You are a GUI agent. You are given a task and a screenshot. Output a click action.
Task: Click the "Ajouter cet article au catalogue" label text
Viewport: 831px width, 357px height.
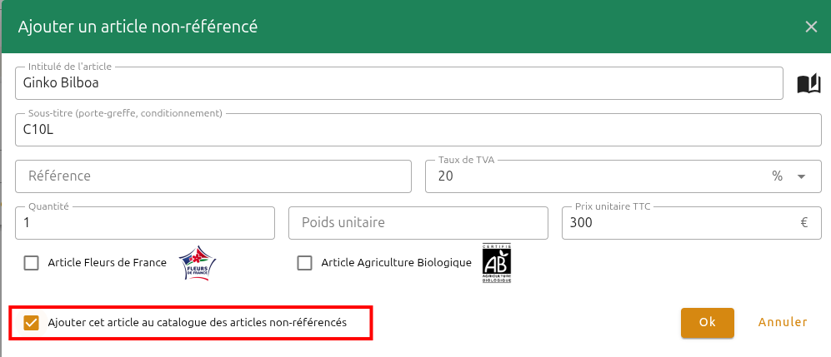click(x=198, y=322)
